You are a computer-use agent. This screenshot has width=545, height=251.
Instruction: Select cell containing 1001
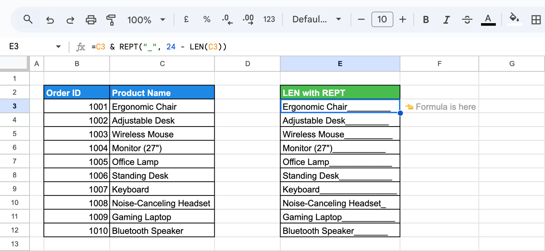coord(77,107)
